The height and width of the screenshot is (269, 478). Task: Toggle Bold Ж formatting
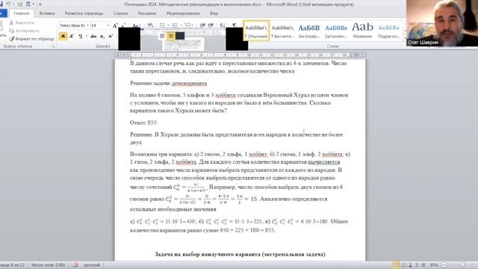click(x=63, y=37)
